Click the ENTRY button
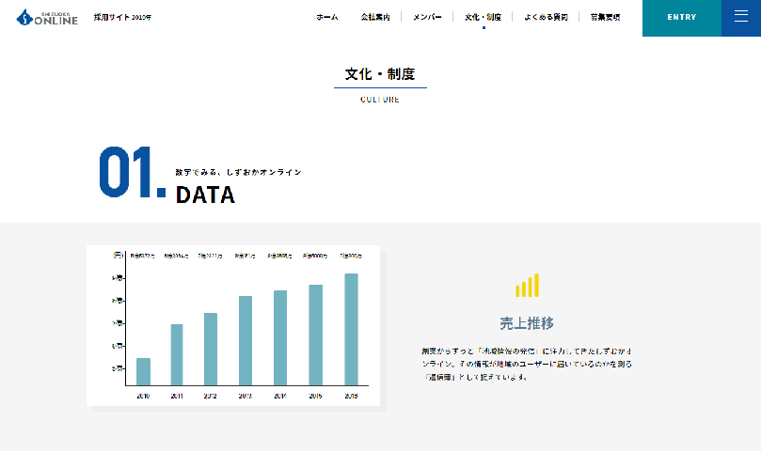Viewport: 761px width, 452px height. pyautogui.click(x=682, y=18)
